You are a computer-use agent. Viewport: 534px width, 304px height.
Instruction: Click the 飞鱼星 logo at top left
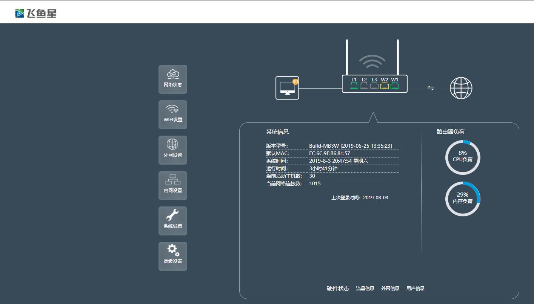37,12
